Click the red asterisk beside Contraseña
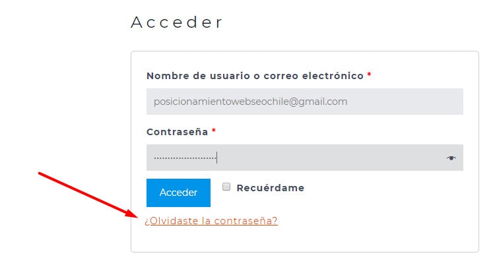Viewport: 495px width, 273px height. click(x=214, y=130)
